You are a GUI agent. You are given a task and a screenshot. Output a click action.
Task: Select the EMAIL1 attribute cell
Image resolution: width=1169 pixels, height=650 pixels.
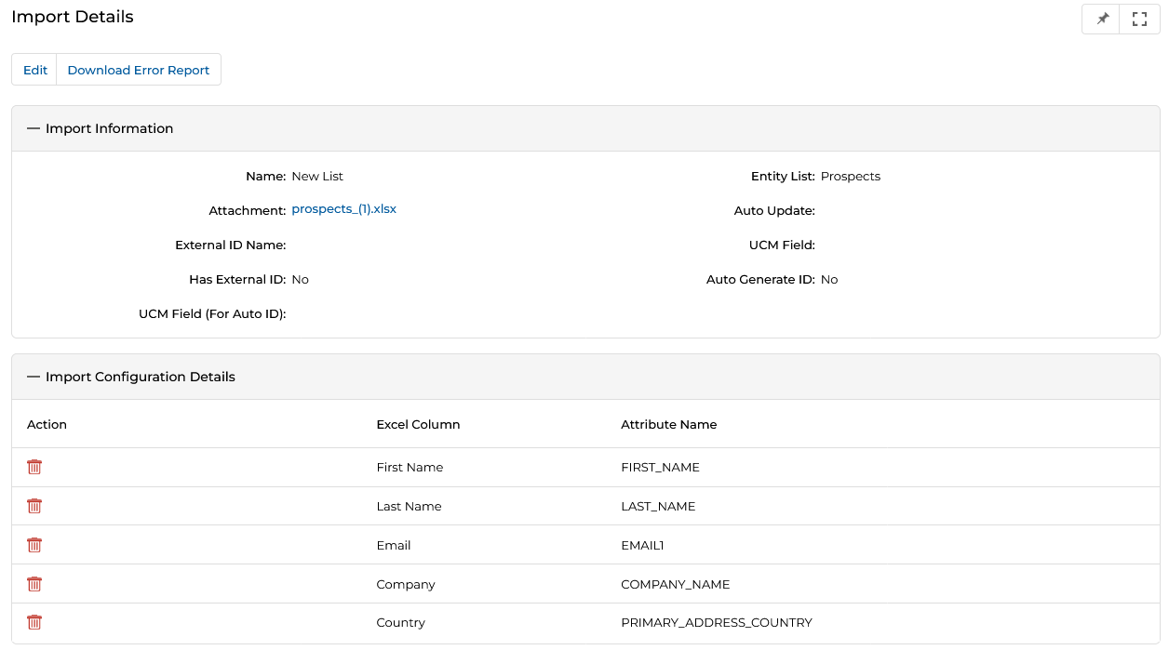click(x=642, y=545)
